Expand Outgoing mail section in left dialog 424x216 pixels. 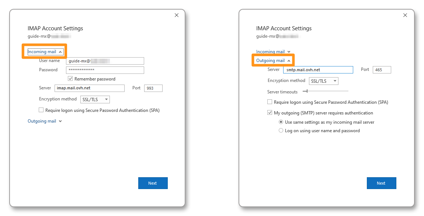45,121
